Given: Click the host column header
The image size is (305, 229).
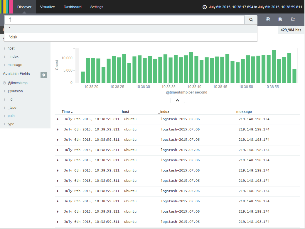Looking at the screenshot, I should (x=125, y=112).
